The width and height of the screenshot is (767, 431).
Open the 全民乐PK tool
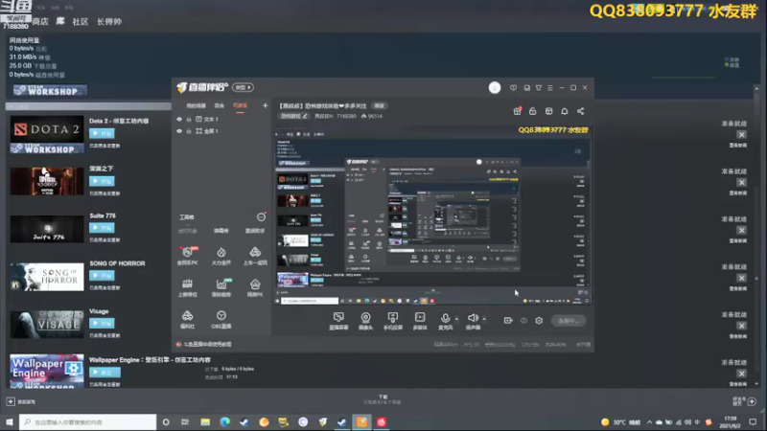tap(187, 256)
